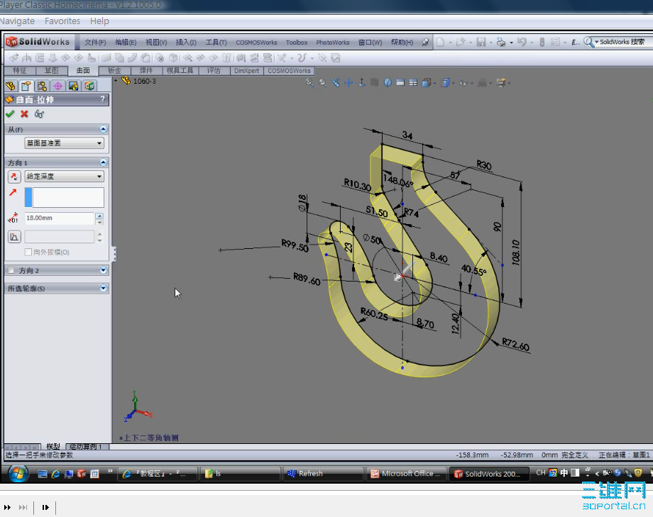Expand the 1060-3 flyout tree node

pyautogui.click(x=116, y=81)
